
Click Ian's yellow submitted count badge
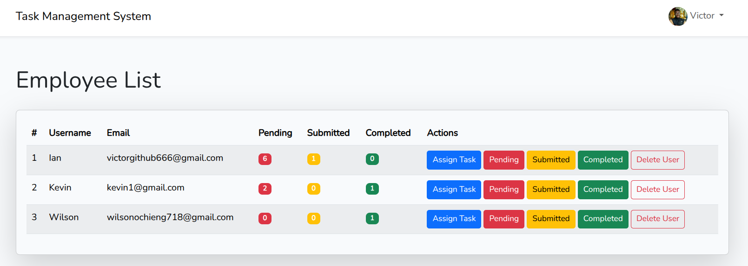[x=313, y=159]
